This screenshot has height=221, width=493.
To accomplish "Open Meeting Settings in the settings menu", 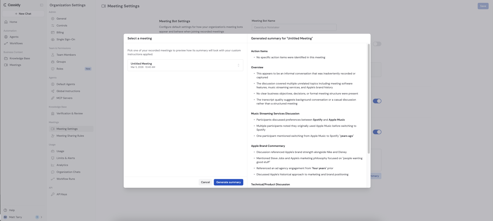I will pyautogui.click(x=71, y=129).
